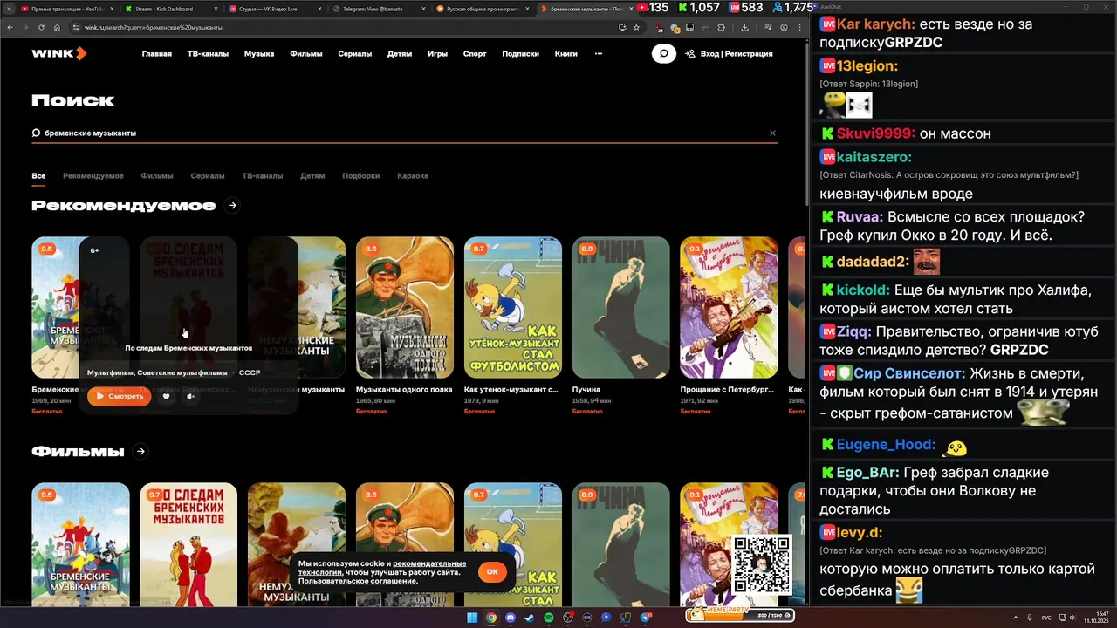
Task: Open ТВ-каналы in Wink menu
Action: click(x=208, y=54)
